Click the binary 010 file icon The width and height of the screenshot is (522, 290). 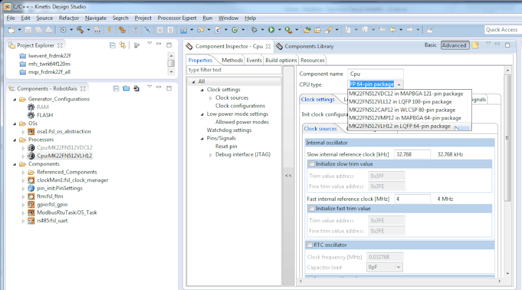[x=97, y=30]
